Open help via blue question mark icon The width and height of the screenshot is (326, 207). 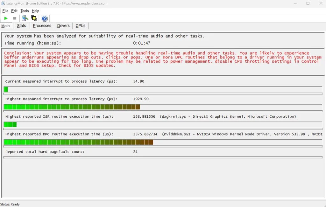tap(45, 18)
